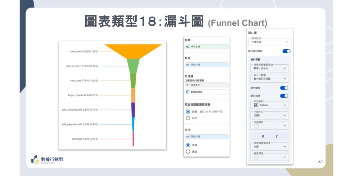Click the purple add_shipping_info funnel segment
This screenshot has width=353, height=176.
tap(133, 110)
